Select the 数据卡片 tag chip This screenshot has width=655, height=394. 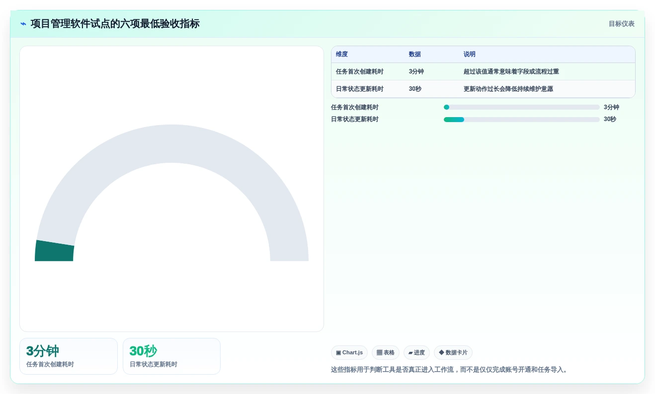click(x=453, y=353)
